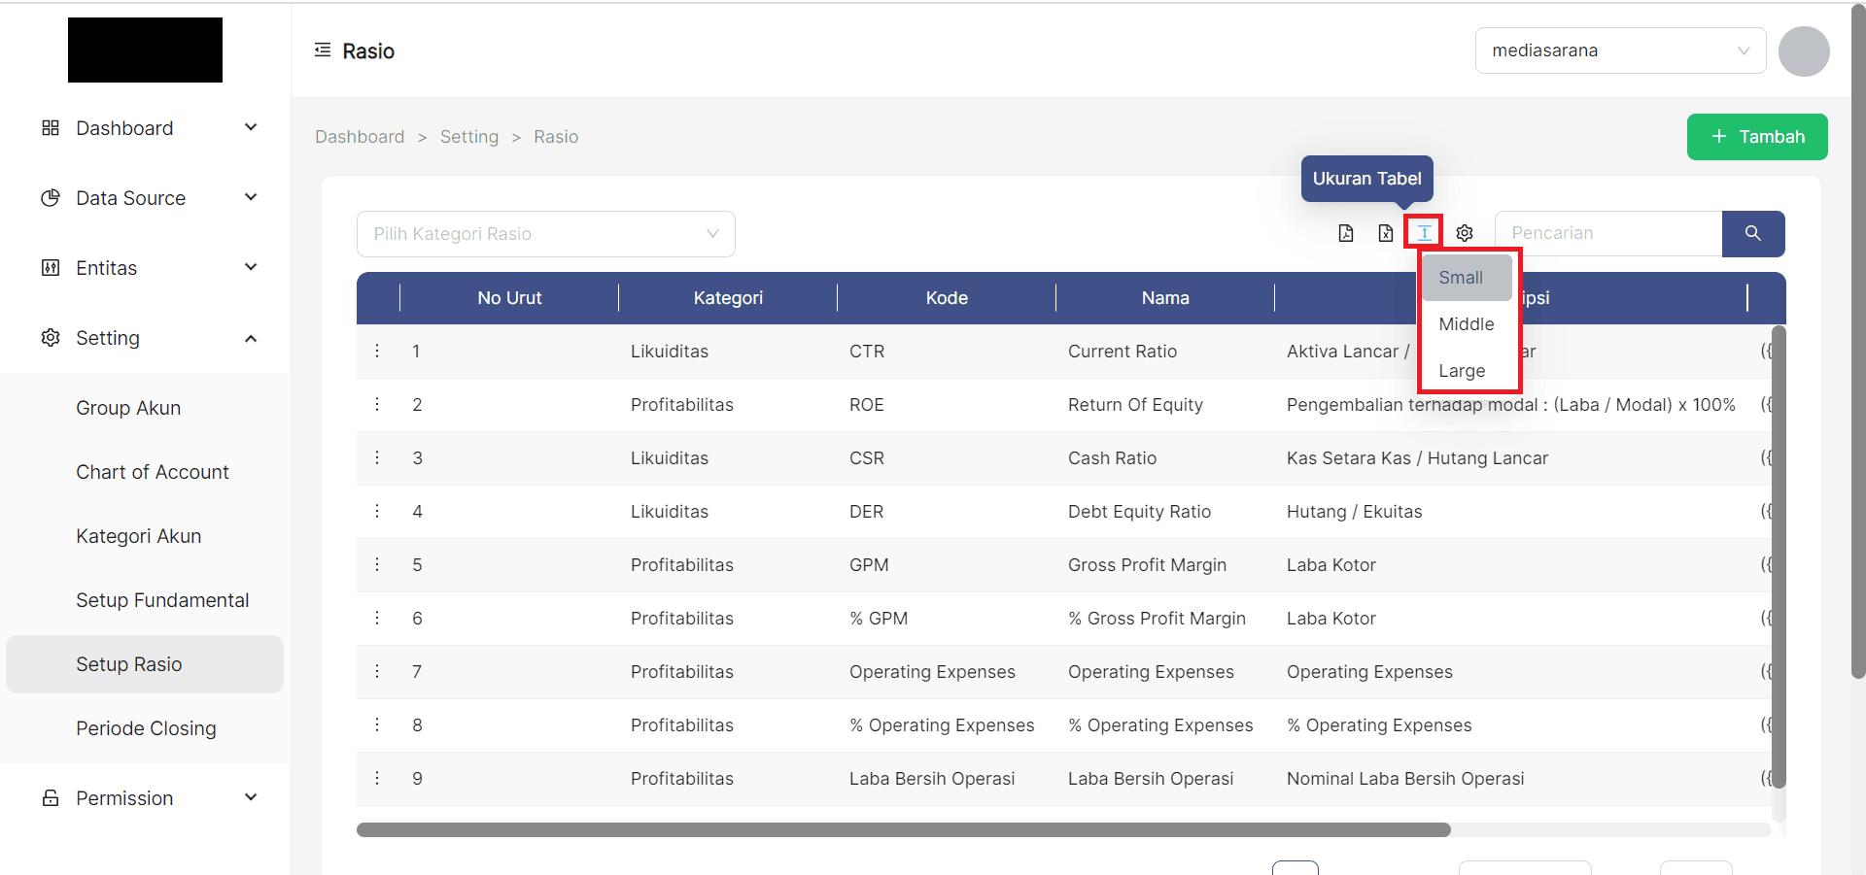
Task: Open the mediasarana company selector
Action: coord(1619,50)
